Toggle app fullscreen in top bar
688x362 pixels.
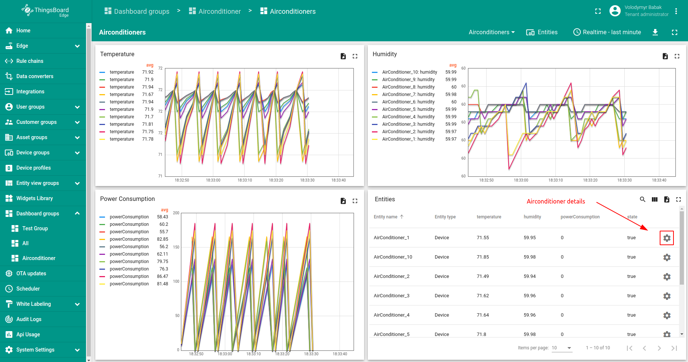point(598,11)
